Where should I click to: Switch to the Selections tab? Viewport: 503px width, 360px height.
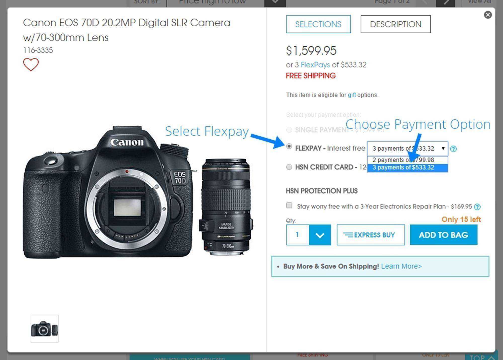coord(318,24)
